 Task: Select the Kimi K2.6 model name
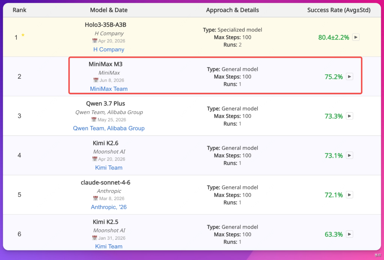tap(106, 143)
